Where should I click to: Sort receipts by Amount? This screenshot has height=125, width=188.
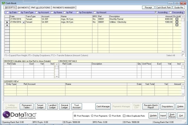pos(95,12)
